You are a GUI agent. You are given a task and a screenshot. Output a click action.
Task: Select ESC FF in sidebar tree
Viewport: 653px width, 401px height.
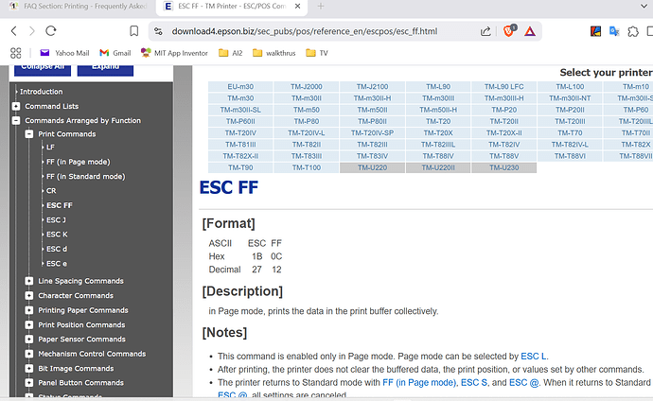(60, 205)
